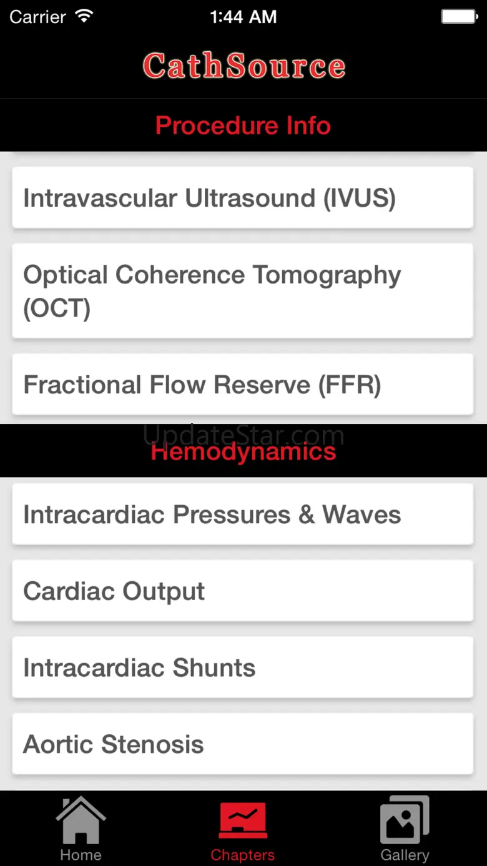Viewport: 487px width, 866px height.
Task: Select the Intracardiac Shunts item
Action: [x=242, y=668]
